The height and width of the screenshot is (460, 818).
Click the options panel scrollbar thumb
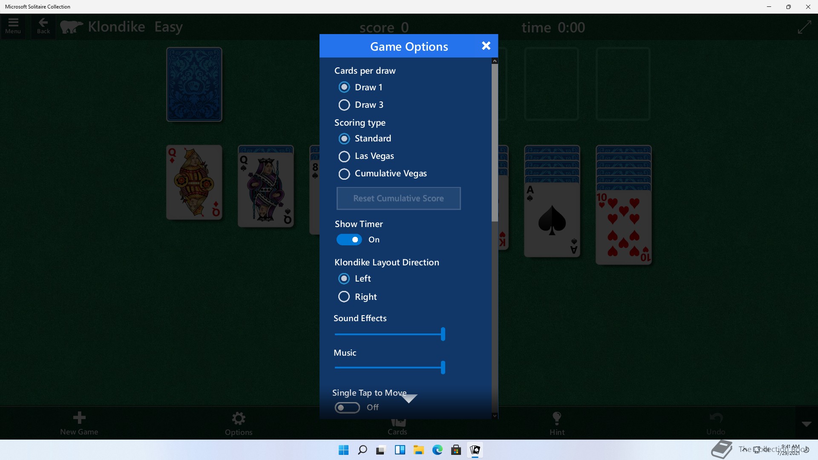495,143
